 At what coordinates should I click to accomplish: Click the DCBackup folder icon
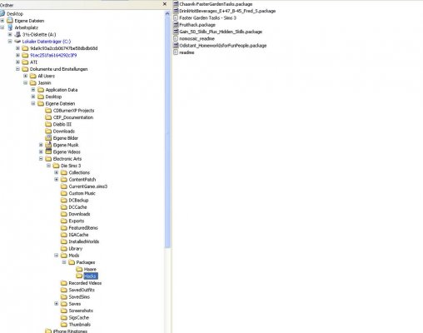64,200
